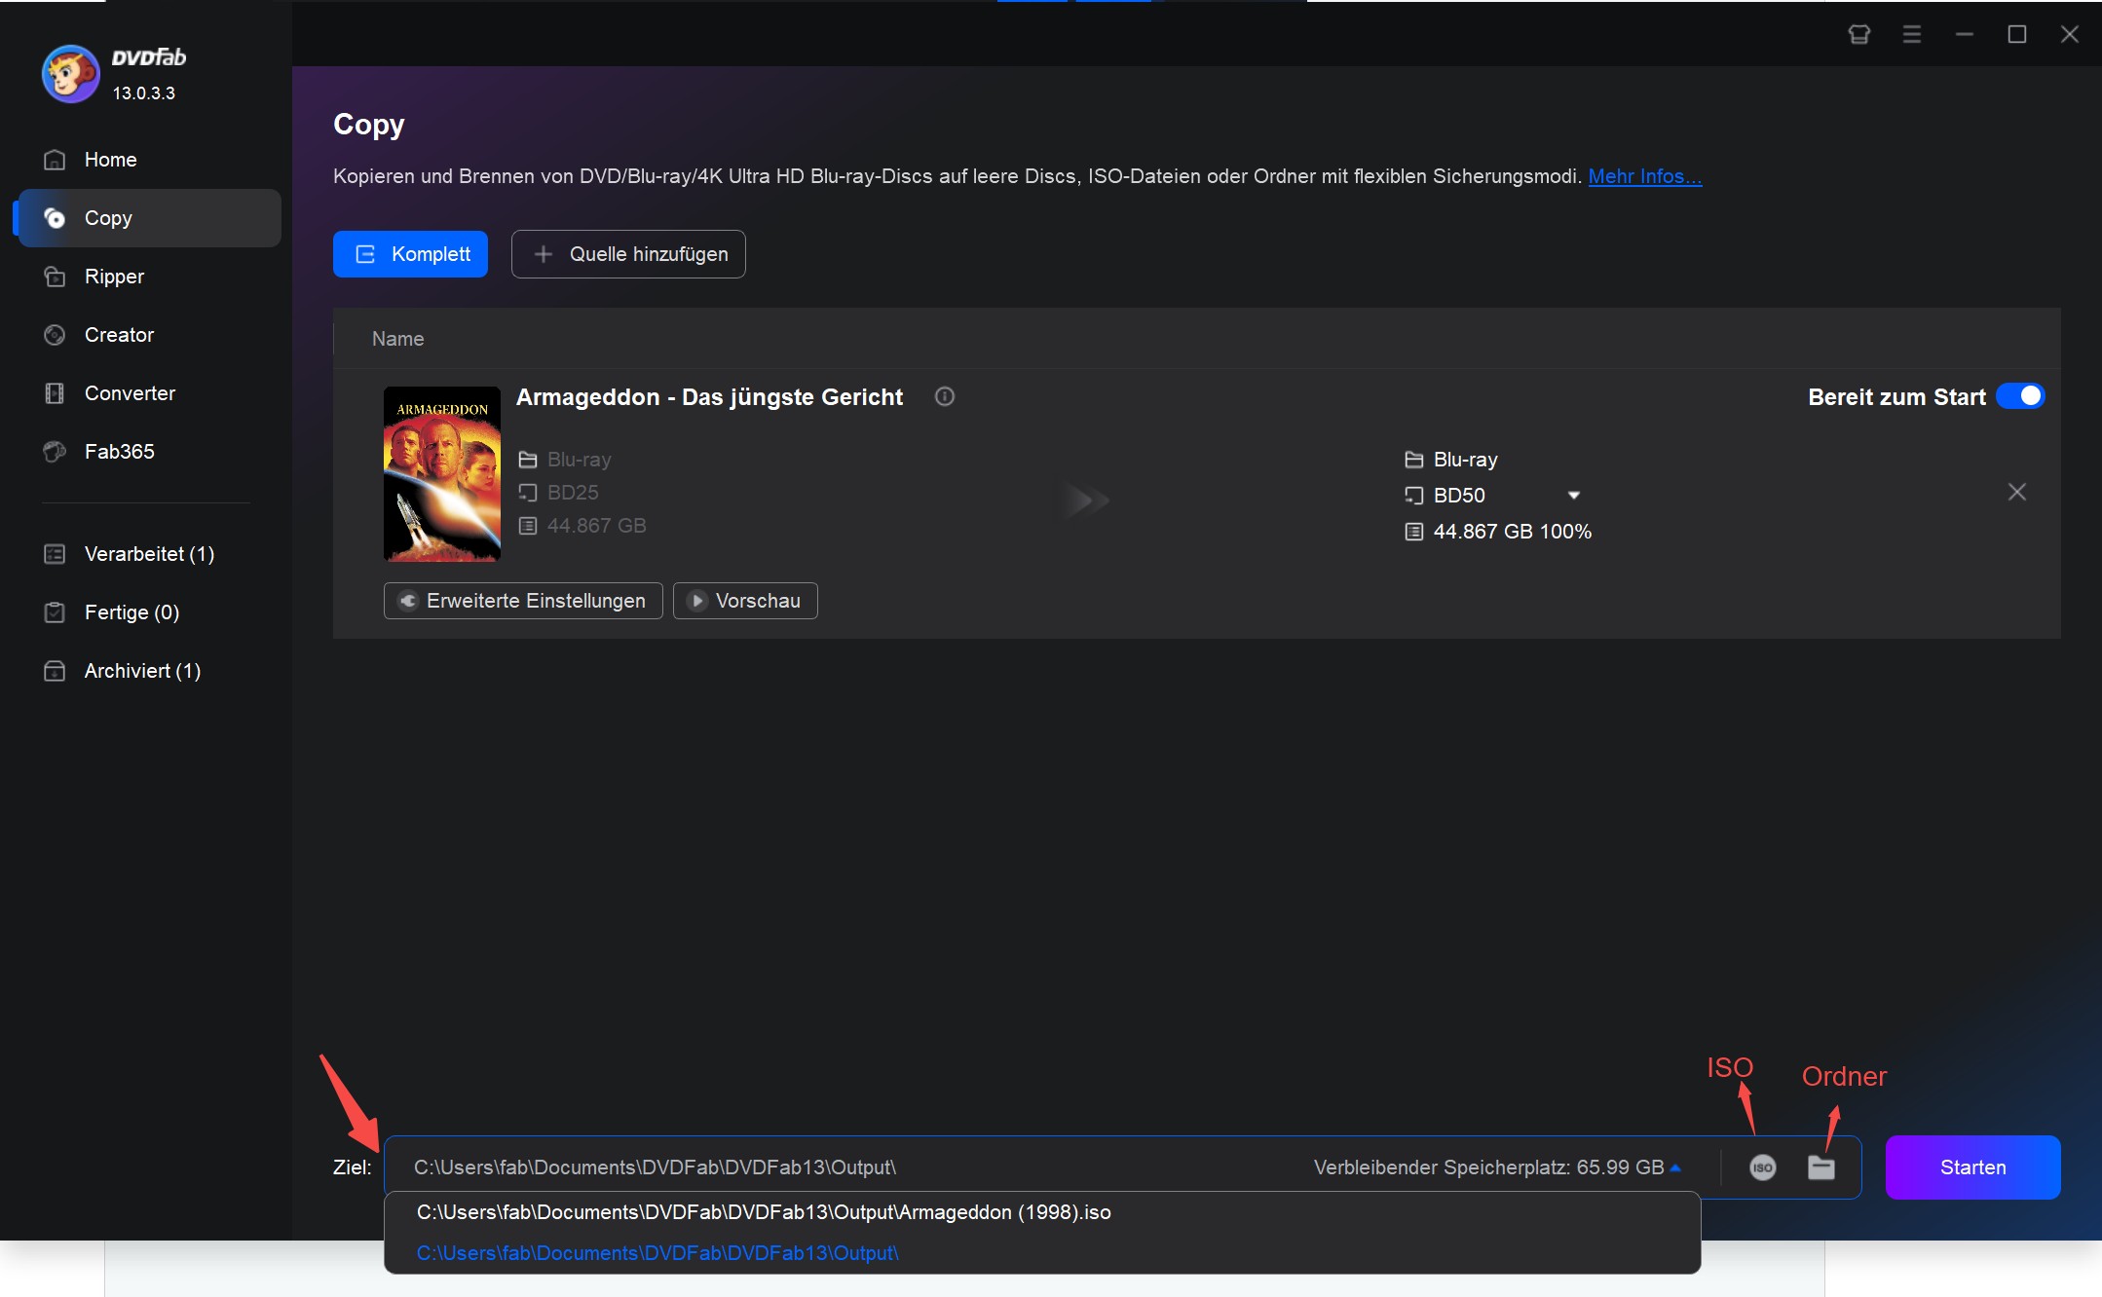Open the skin shirt icon in title bar

coord(1859,34)
